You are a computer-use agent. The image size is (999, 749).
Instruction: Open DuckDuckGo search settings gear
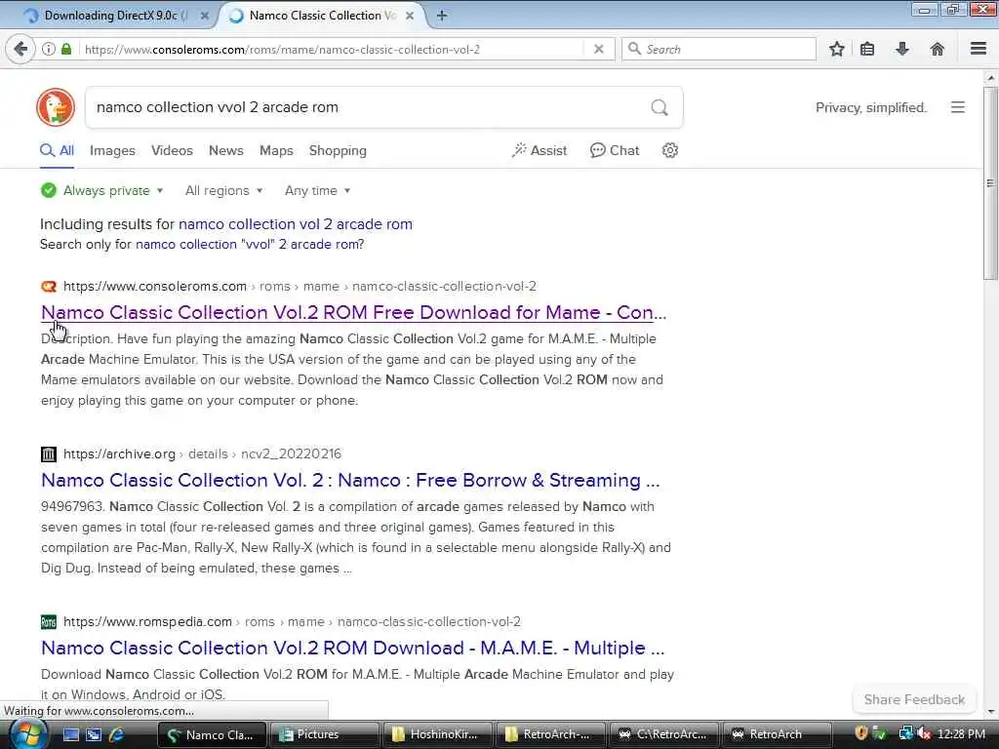669,150
